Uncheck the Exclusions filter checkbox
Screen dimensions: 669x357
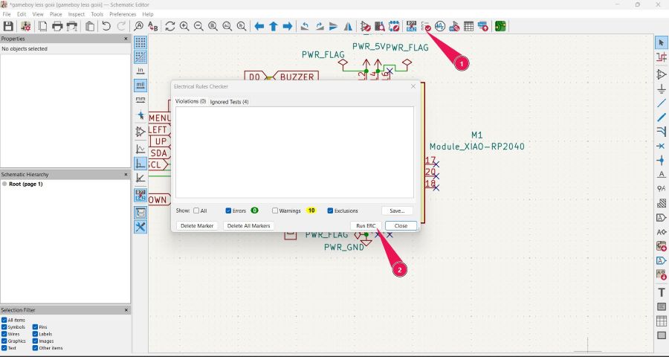pos(330,210)
